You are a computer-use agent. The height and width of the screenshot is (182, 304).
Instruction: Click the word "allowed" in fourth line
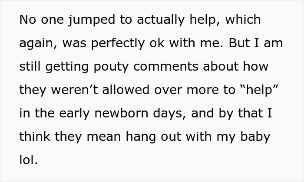coord(126,90)
